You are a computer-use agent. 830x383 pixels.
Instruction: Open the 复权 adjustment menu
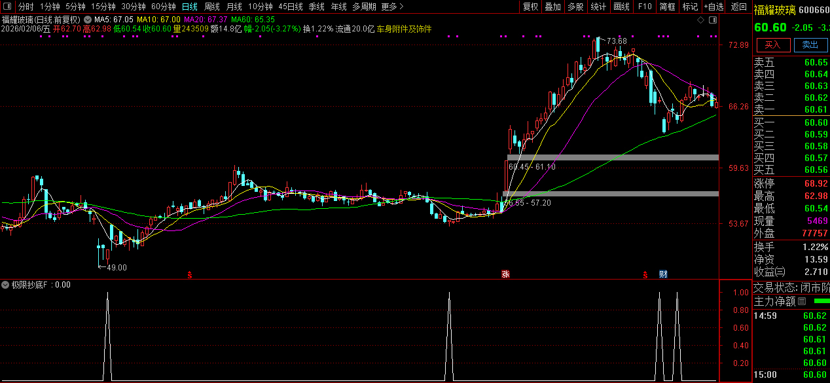530,7
